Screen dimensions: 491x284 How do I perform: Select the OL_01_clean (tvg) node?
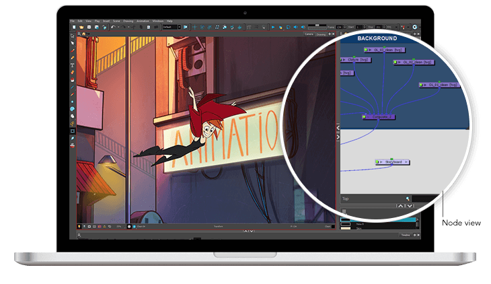pyautogui.click(x=440, y=85)
